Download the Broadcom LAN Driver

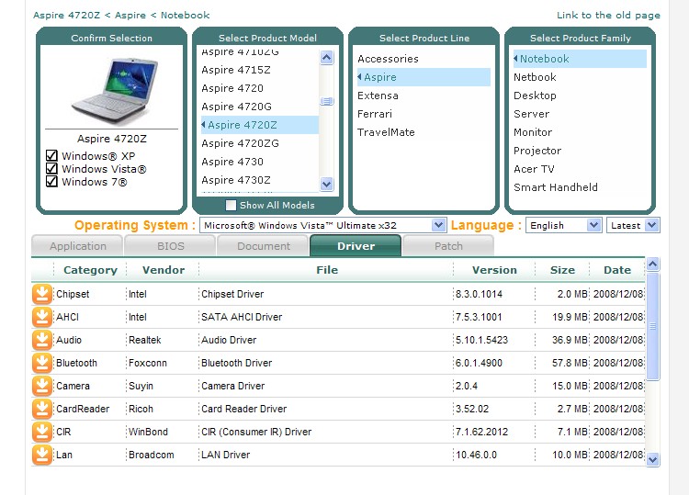42,455
